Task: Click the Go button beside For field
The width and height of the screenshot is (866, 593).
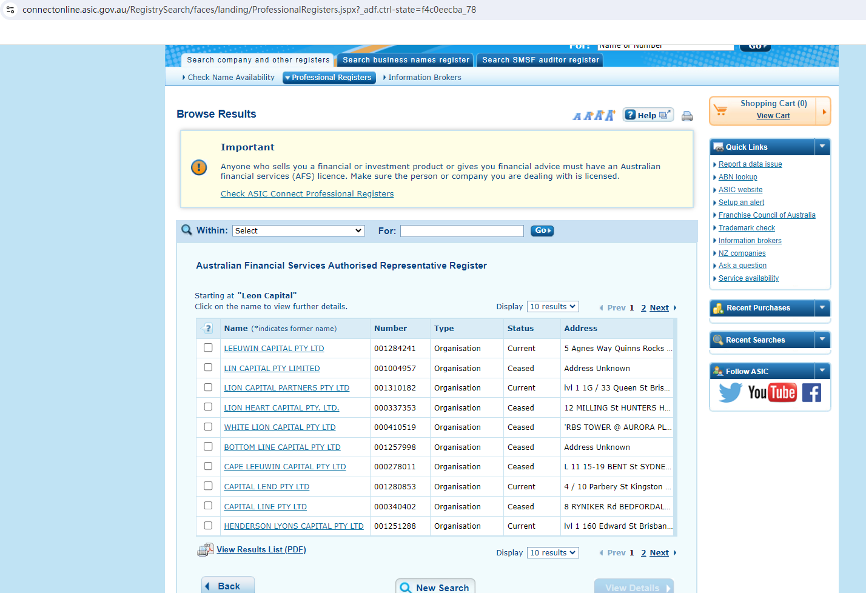Action: click(542, 230)
